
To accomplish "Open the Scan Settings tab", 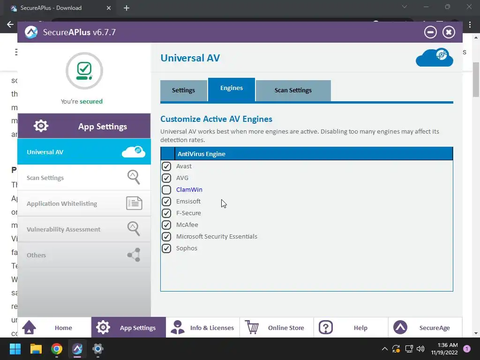I will pyautogui.click(x=293, y=90).
